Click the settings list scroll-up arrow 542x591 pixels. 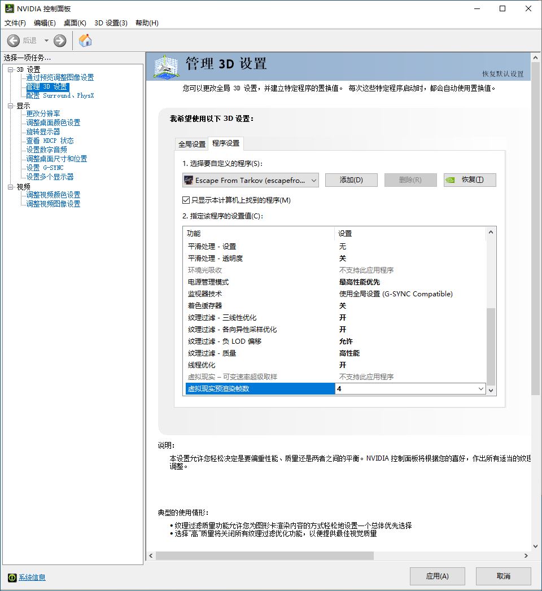(x=491, y=232)
